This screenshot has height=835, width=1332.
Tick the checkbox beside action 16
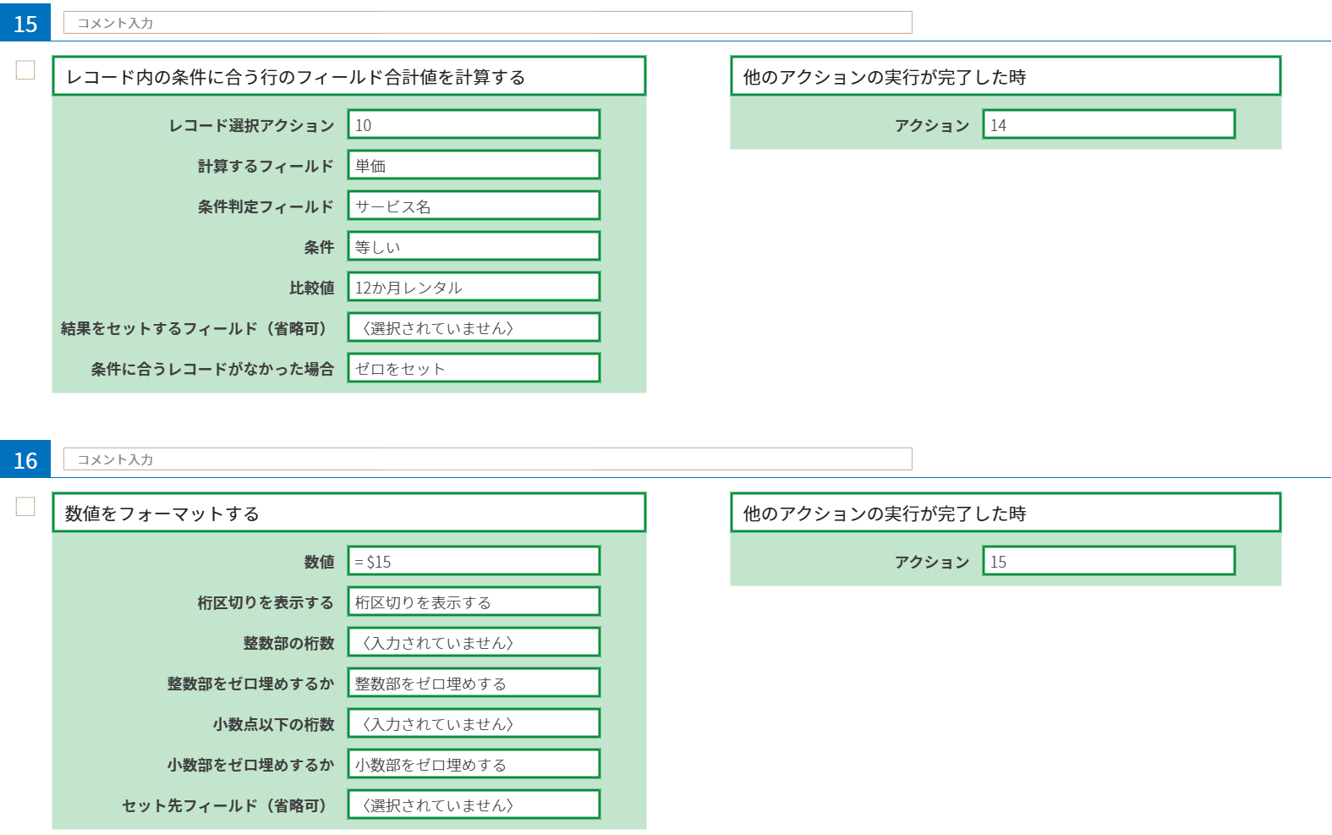(25, 506)
